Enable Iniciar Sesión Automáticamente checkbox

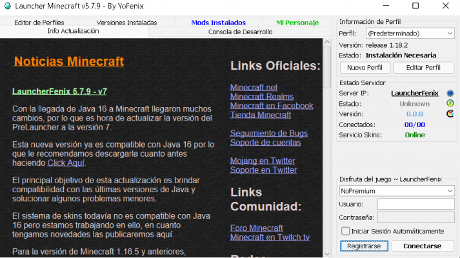point(345,231)
